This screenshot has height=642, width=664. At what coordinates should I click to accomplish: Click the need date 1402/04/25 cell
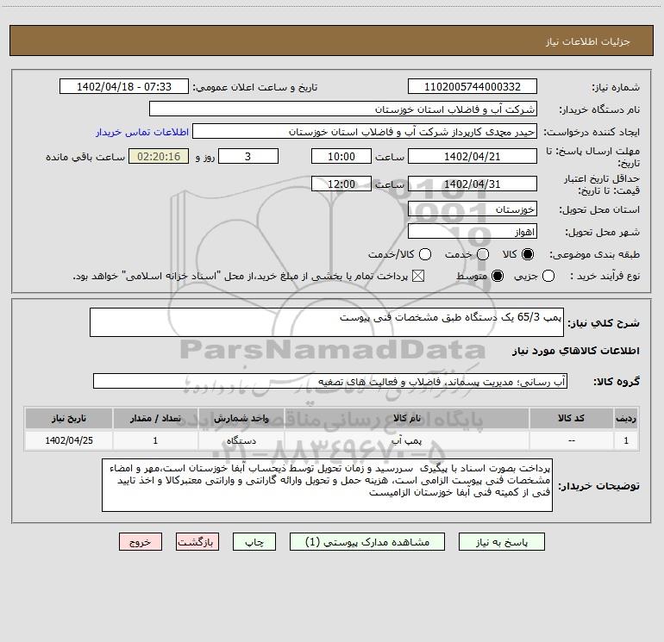coord(69,440)
